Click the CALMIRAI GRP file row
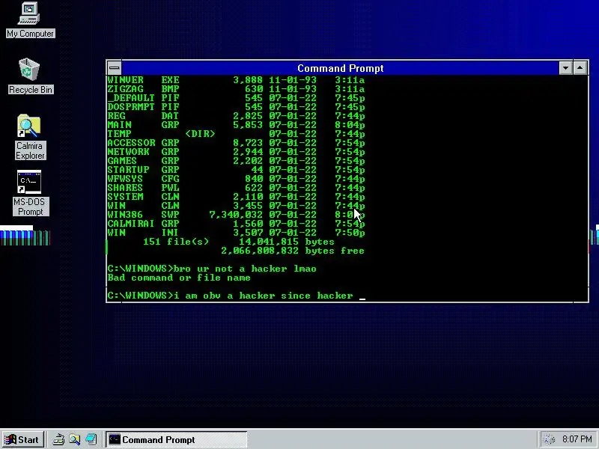The height and width of the screenshot is (449, 599). (236, 223)
